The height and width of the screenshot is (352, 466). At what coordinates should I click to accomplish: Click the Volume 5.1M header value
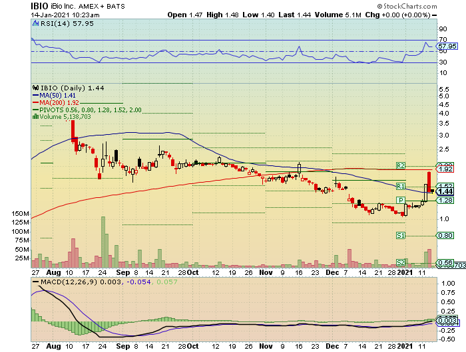tap(338, 15)
